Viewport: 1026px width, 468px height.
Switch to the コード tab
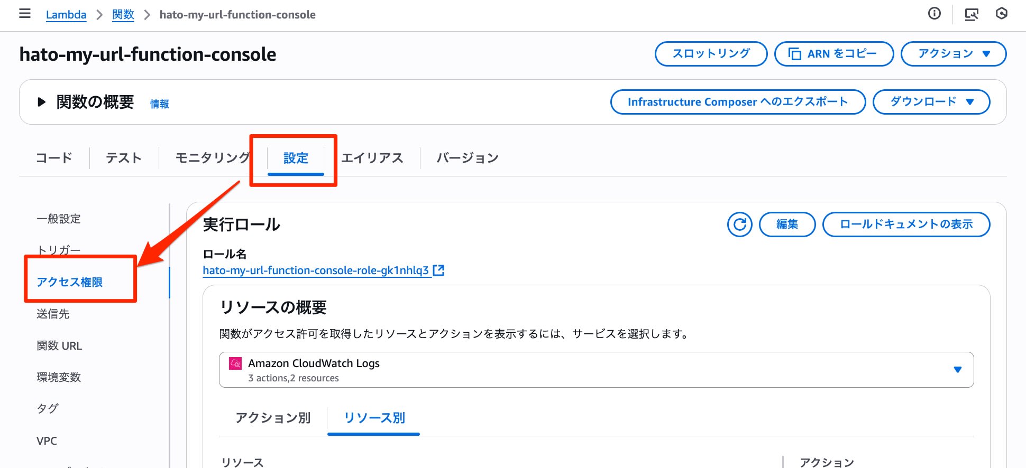pos(54,158)
